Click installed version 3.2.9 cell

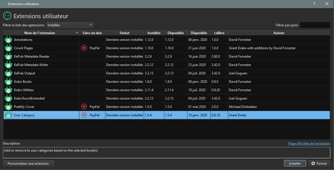pyautogui.click(x=154, y=56)
